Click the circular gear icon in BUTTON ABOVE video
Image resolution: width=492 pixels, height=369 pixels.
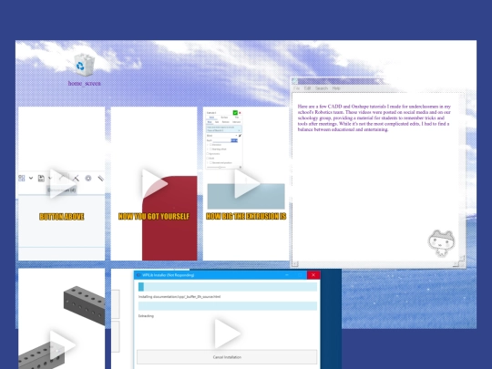[88, 179]
